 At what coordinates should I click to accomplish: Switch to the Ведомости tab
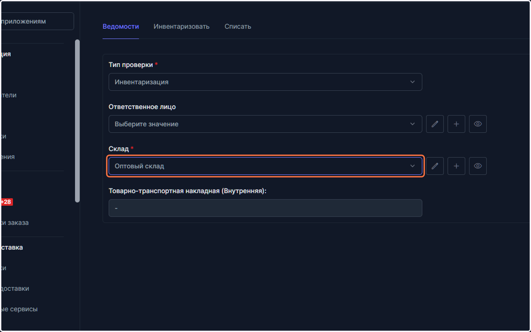(121, 27)
